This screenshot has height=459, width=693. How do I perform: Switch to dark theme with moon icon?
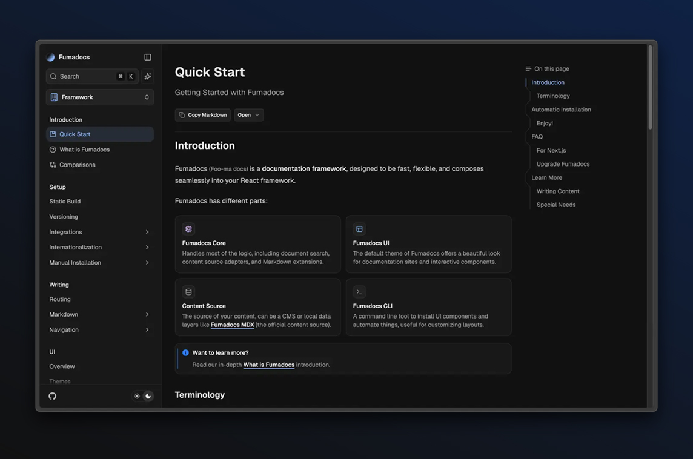(x=148, y=396)
